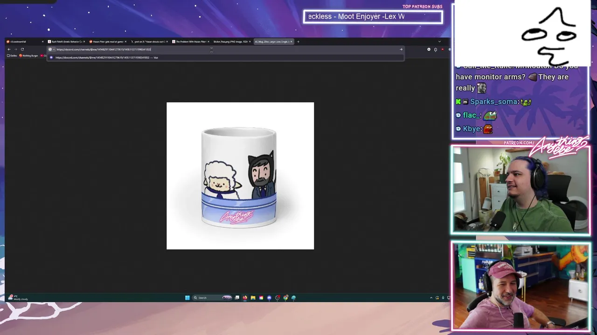Image resolution: width=597 pixels, height=335 pixels.
Task: Open the Windows Start menu
Action: tap(187, 298)
